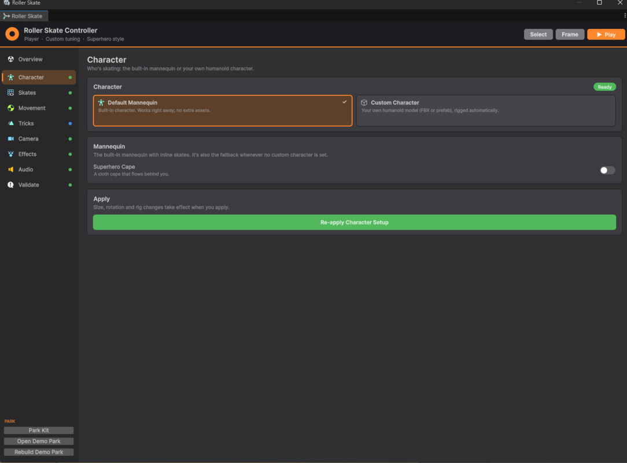Open the Effects sparkle icon in sidebar

click(11, 154)
